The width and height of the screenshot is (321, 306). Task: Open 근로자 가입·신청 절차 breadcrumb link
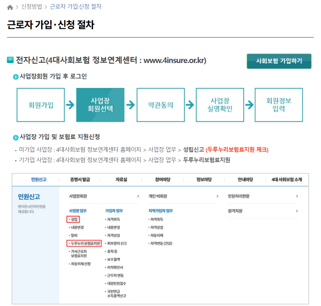(x=76, y=7)
